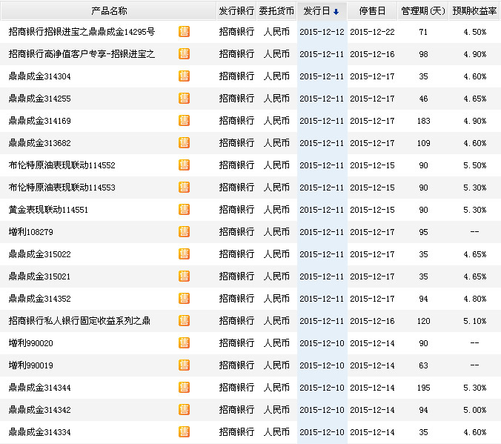The image size is (501, 444).
Task: Sort by 停售日 column header
Action: pos(372,11)
